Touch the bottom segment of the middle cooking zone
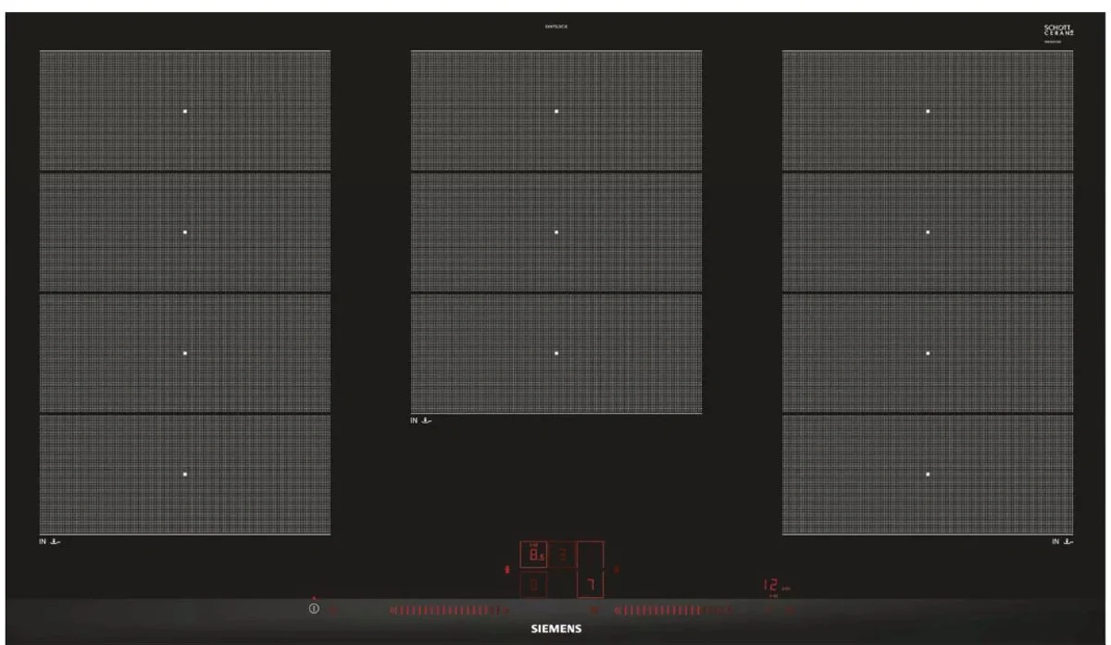This screenshot has width=1111, height=645. (556, 354)
